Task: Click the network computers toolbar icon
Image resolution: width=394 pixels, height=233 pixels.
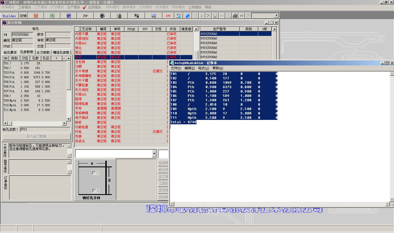Action: coord(136,16)
